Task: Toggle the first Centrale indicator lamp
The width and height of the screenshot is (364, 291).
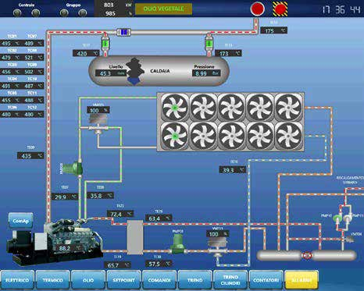Action: [17, 12]
